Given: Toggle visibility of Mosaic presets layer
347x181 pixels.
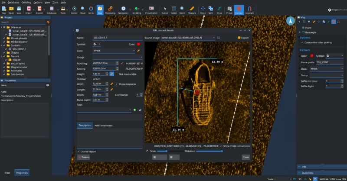Looking at the screenshot, I should 4,38.
